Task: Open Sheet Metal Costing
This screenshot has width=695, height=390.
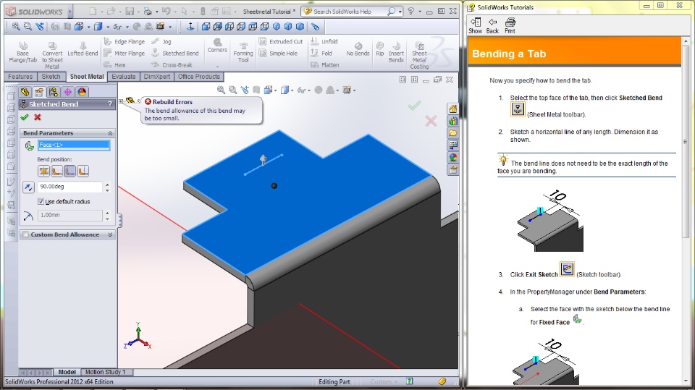Action: (419, 55)
